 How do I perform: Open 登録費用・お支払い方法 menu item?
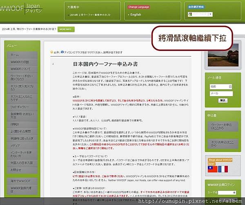point(22,116)
